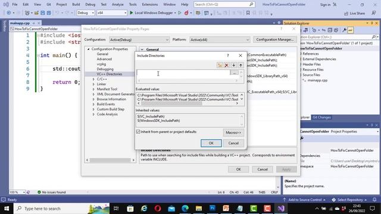Click the Show All Files icon in Solution Explorer
381x214 pixels.
(336, 30)
